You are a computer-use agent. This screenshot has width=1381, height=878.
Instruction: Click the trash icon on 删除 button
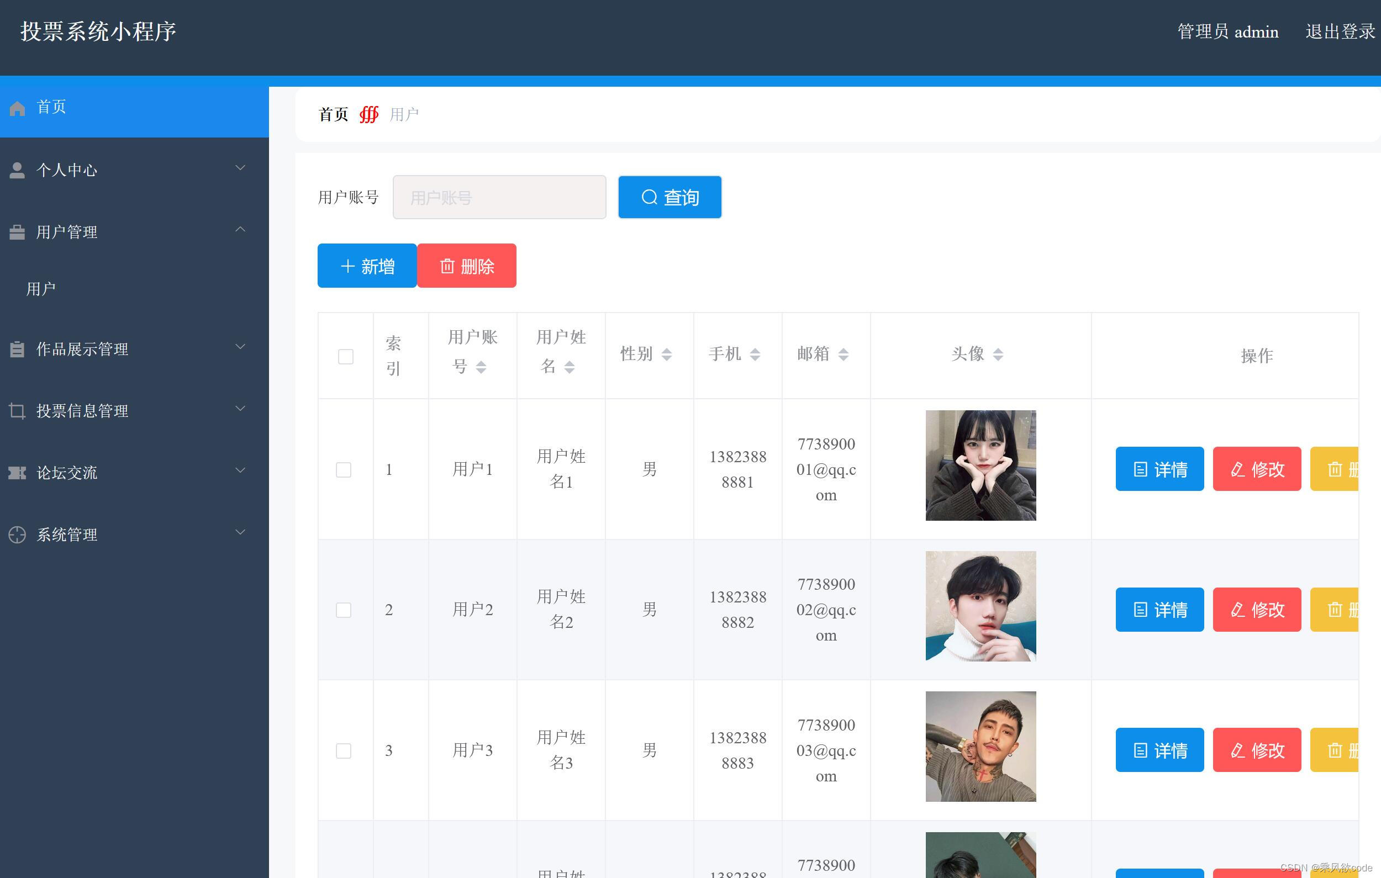(x=449, y=266)
